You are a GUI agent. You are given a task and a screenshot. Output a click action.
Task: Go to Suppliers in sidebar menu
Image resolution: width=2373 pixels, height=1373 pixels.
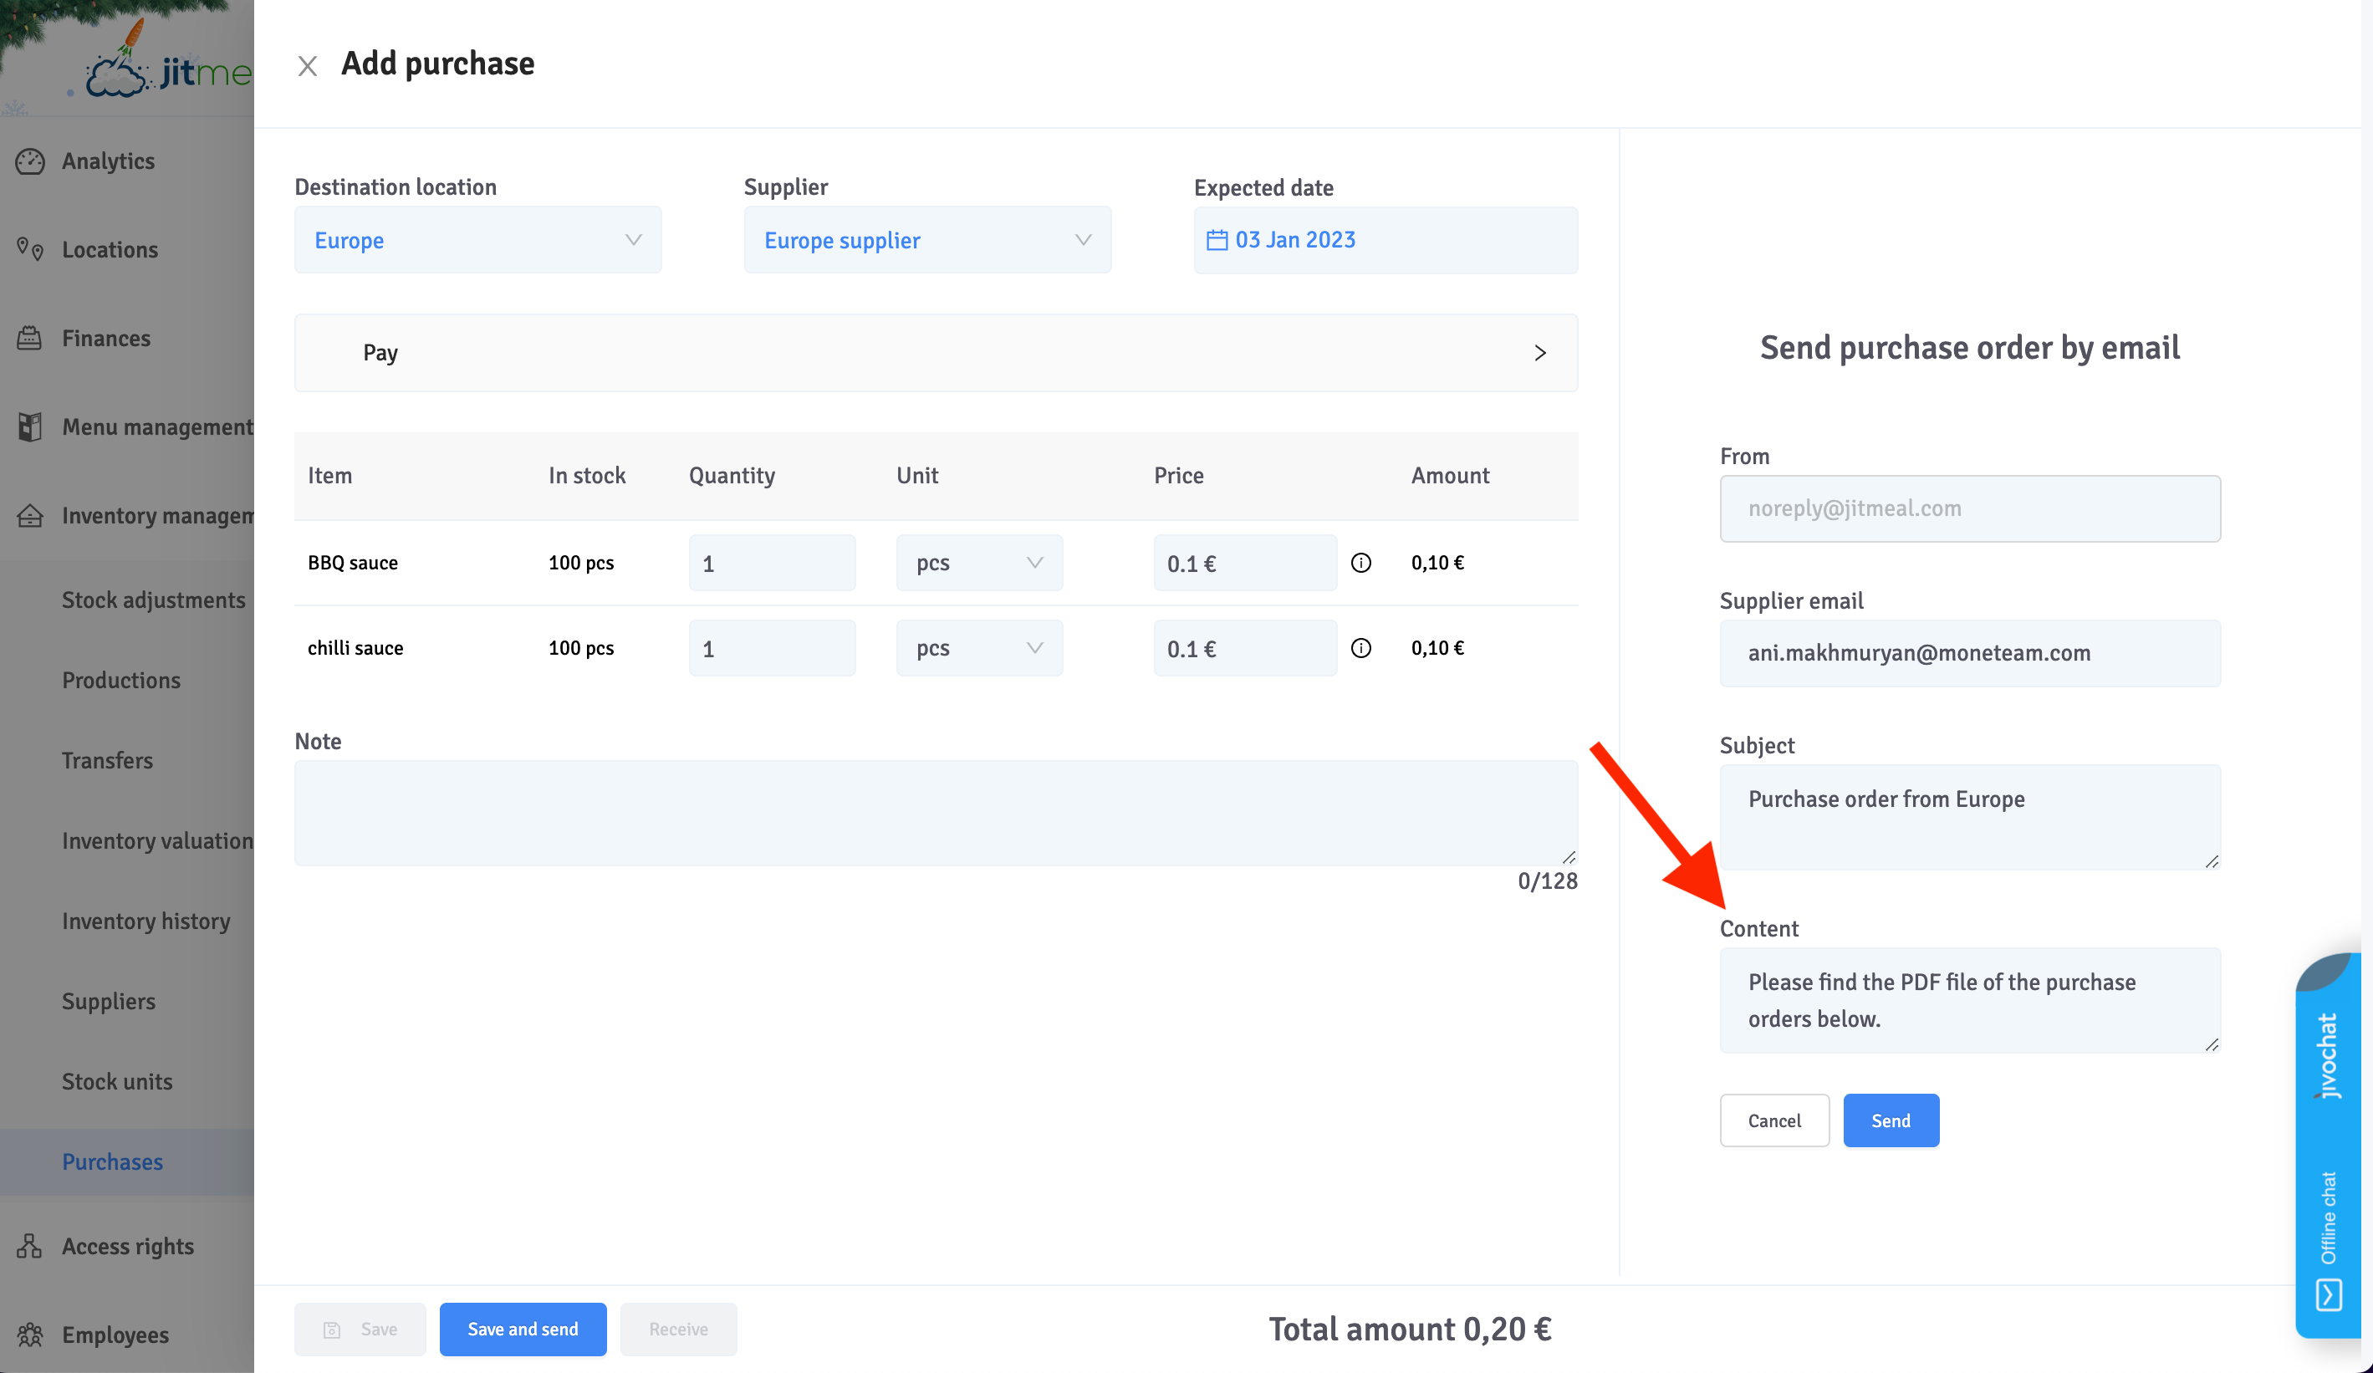[x=109, y=1001]
